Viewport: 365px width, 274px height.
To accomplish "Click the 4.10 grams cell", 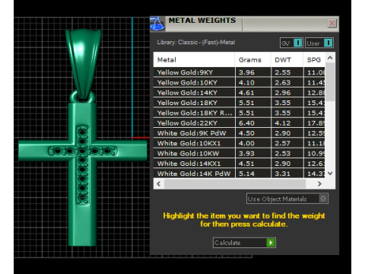I will [x=252, y=82].
